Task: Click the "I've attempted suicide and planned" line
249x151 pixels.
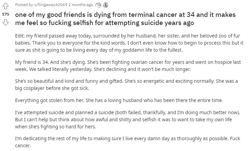Action: click(x=128, y=112)
